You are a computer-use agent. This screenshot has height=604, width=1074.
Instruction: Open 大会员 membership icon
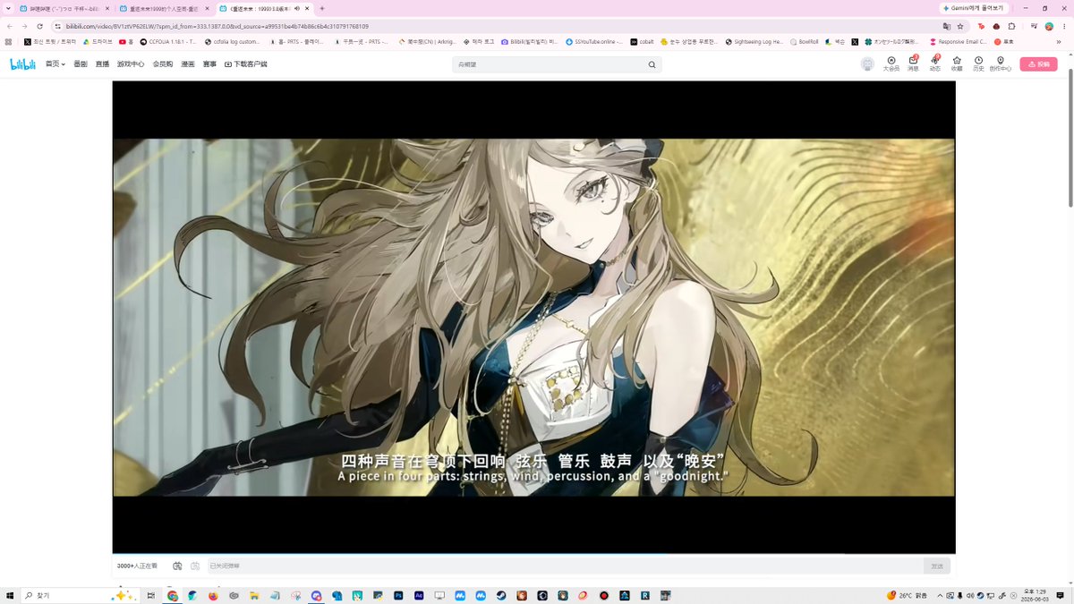tap(891, 64)
